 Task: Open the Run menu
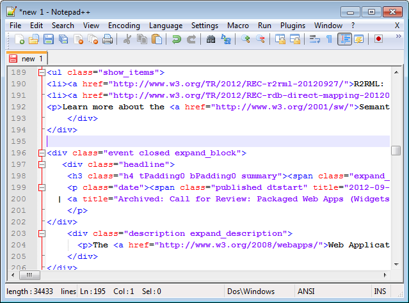click(x=264, y=26)
